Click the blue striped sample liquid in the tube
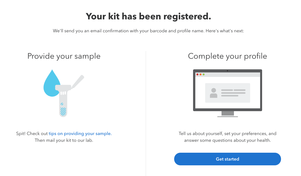301x176 pixels. point(63,111)
